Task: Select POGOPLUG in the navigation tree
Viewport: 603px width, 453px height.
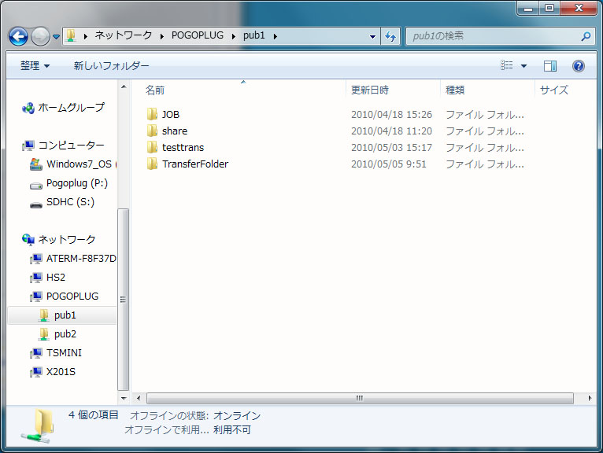Action: pos(72,296)
